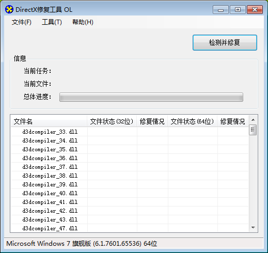Select the d3dcompiler_36.dll row
The height and width of the screenshot is (253, 268).
coord(130,158)
